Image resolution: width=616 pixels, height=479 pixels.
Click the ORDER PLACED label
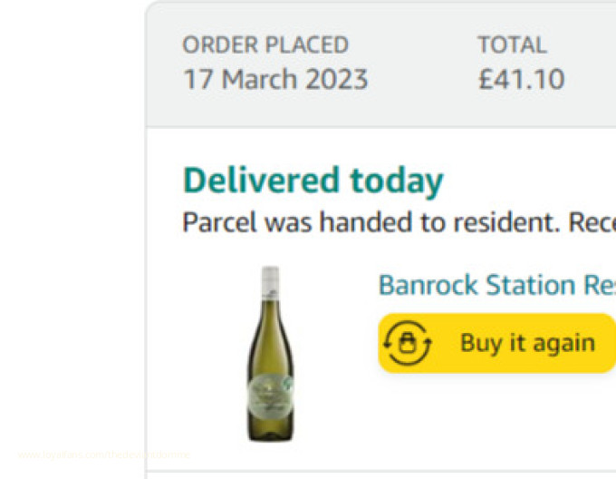click(265, 45)
